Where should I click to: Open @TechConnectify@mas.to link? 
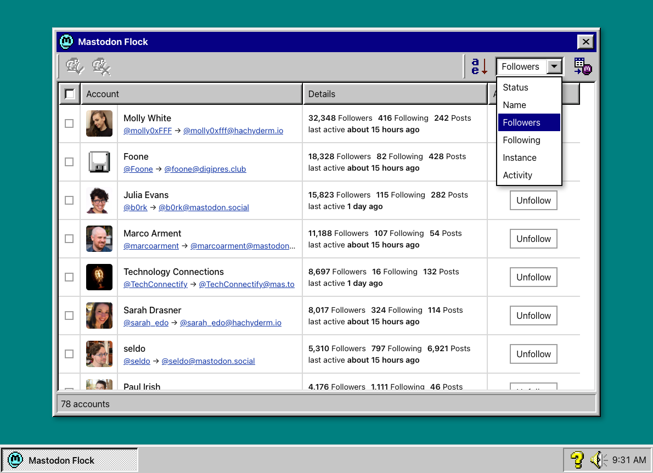click(x=246, y=284)
